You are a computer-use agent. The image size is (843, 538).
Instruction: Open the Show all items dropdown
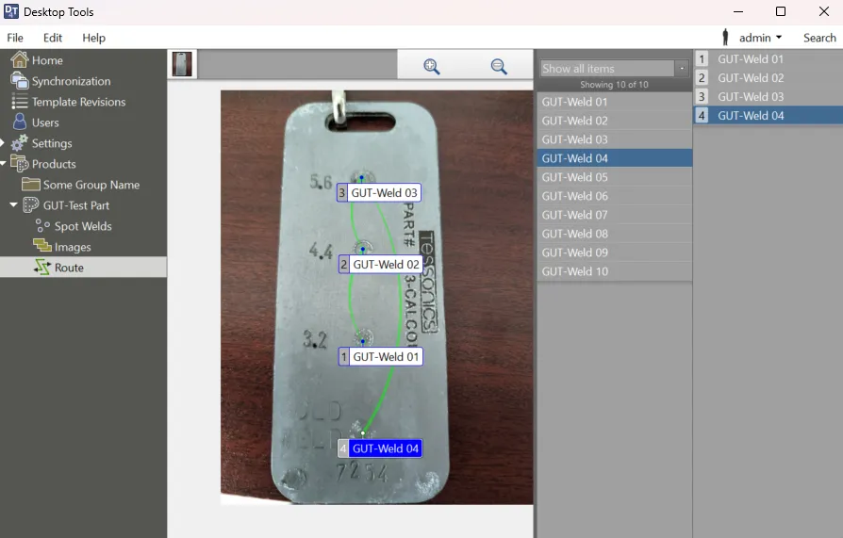pyautogui.click(x=682, y=68)
